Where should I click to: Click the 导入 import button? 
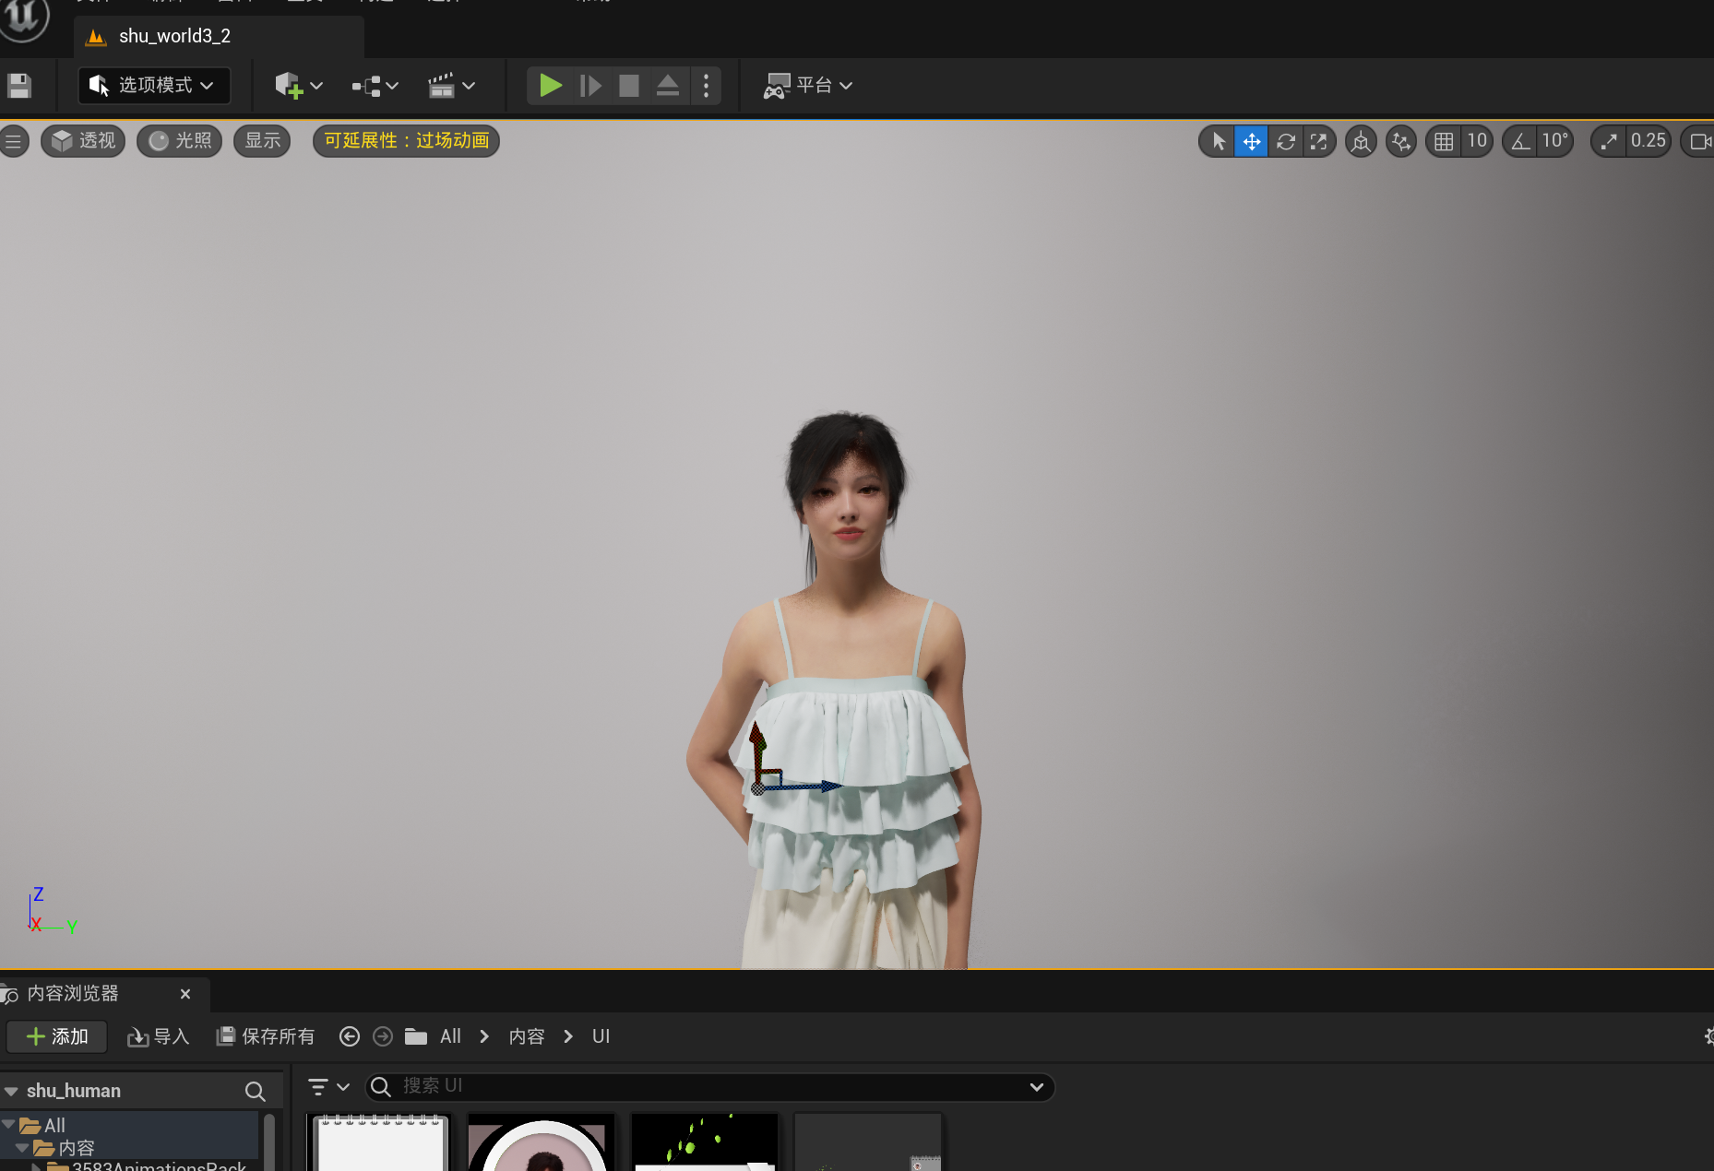click(158, 1036)
